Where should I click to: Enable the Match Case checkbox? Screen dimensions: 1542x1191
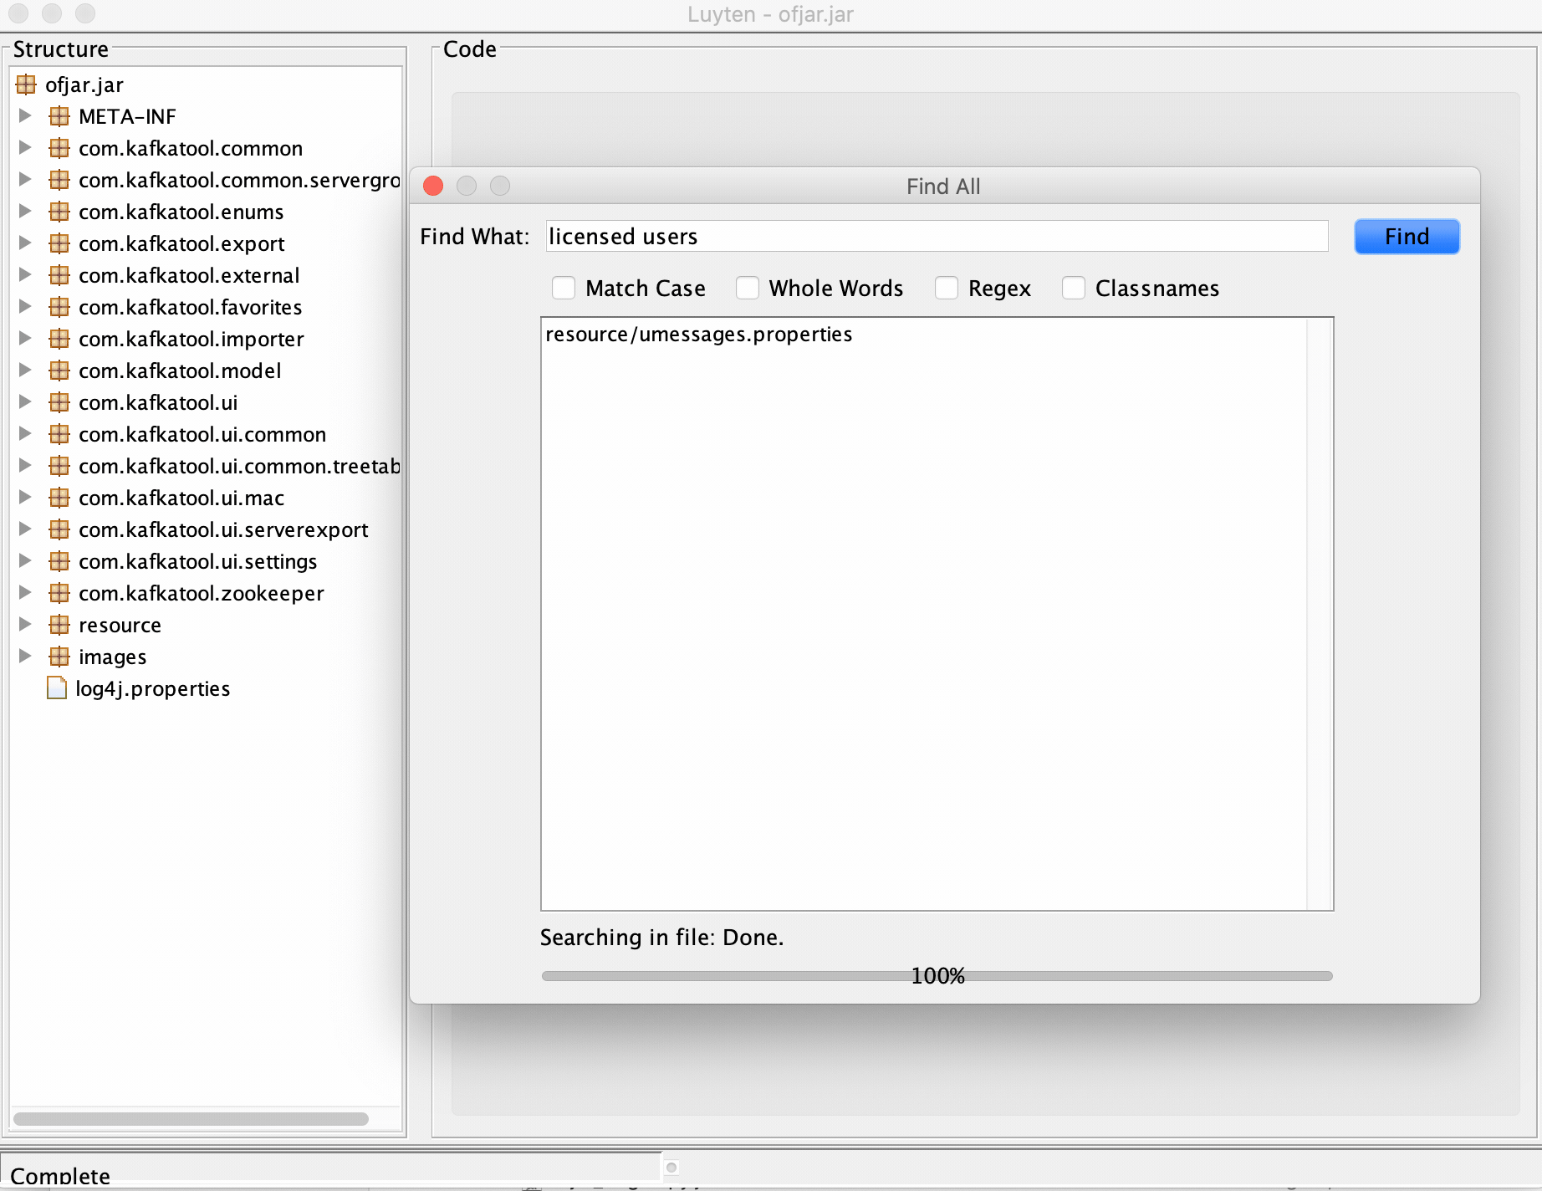(564, 288)
